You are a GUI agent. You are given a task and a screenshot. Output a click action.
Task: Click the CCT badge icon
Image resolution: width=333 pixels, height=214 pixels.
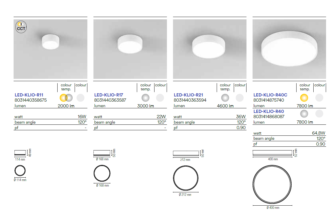(x=21, y=27)
